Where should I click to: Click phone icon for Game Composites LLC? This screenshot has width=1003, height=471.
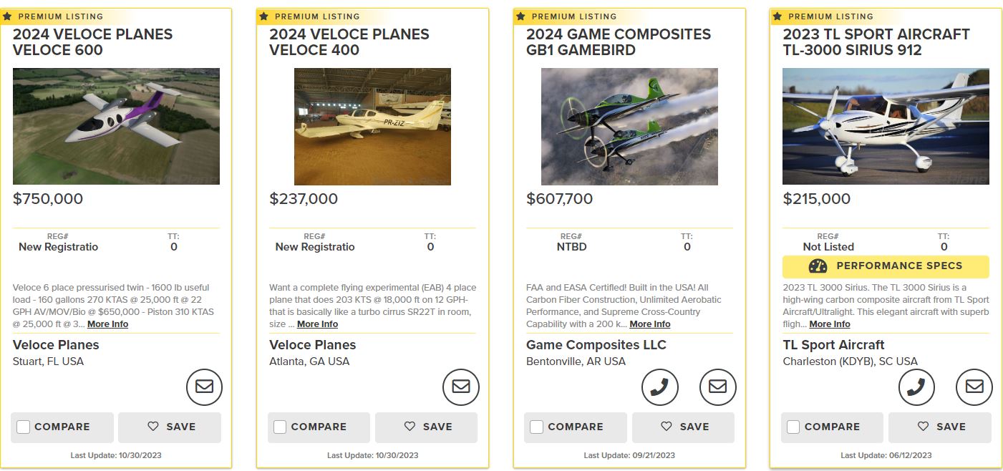[659, 387]
